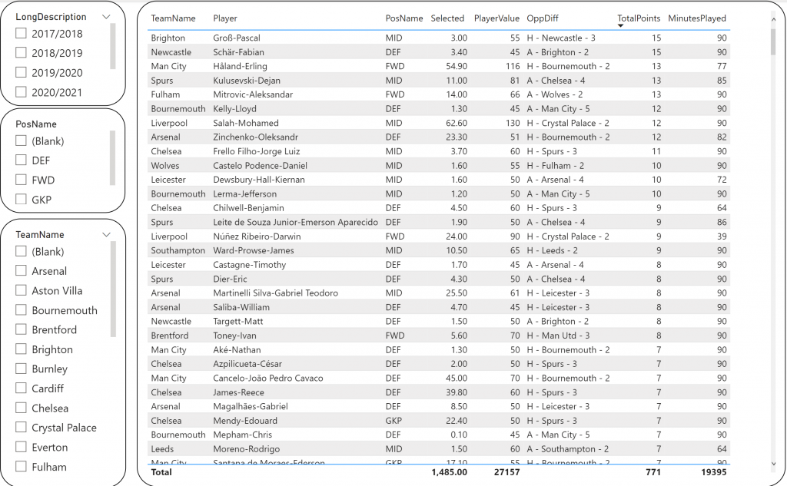Viewport: 787px width, 486px height.
Task: Tick the Bournemouth team checkbox
Action: (x=21, y=310)
